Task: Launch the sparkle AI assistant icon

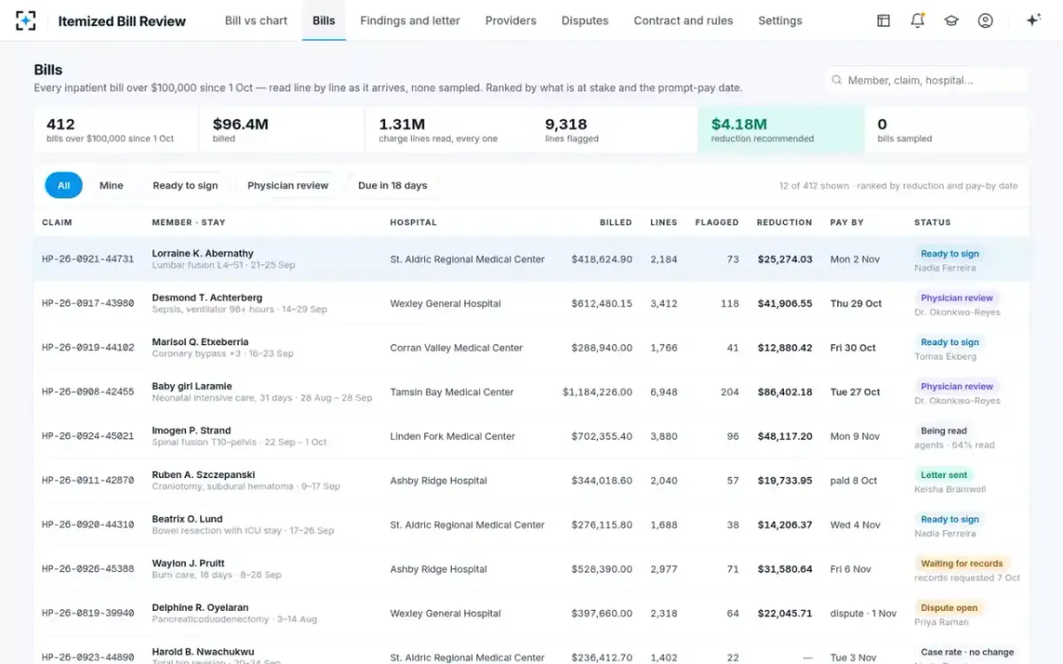Action: tap(1033, 20)
